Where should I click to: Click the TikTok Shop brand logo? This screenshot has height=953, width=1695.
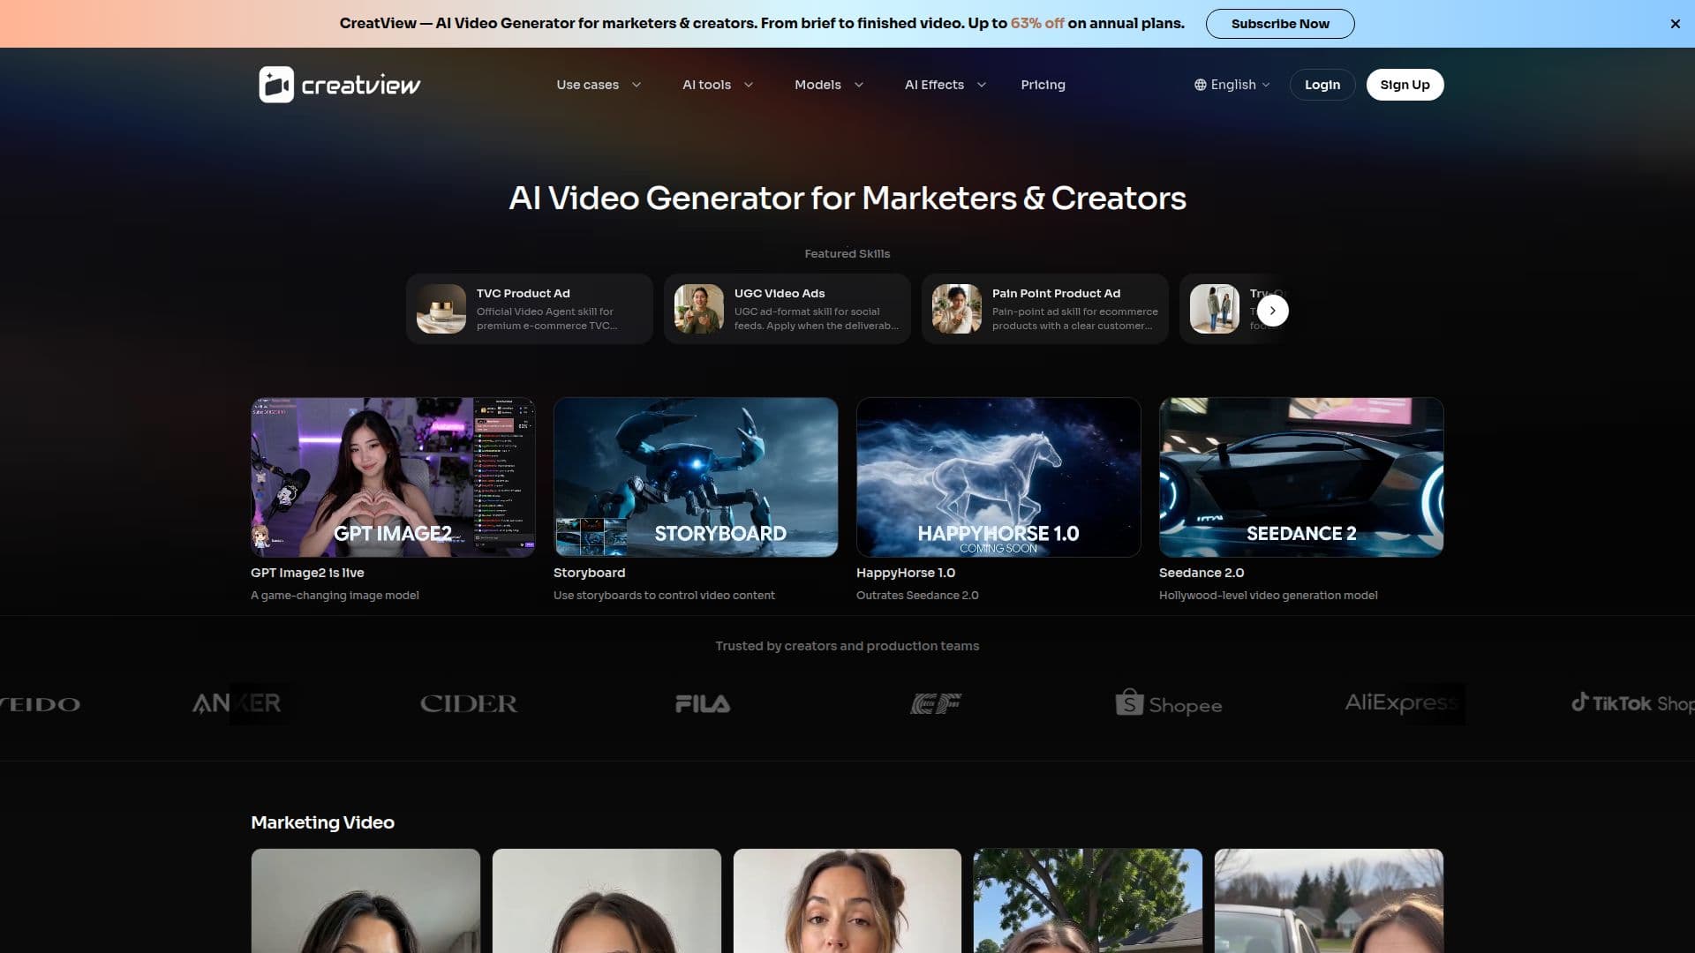[1632, 703]
